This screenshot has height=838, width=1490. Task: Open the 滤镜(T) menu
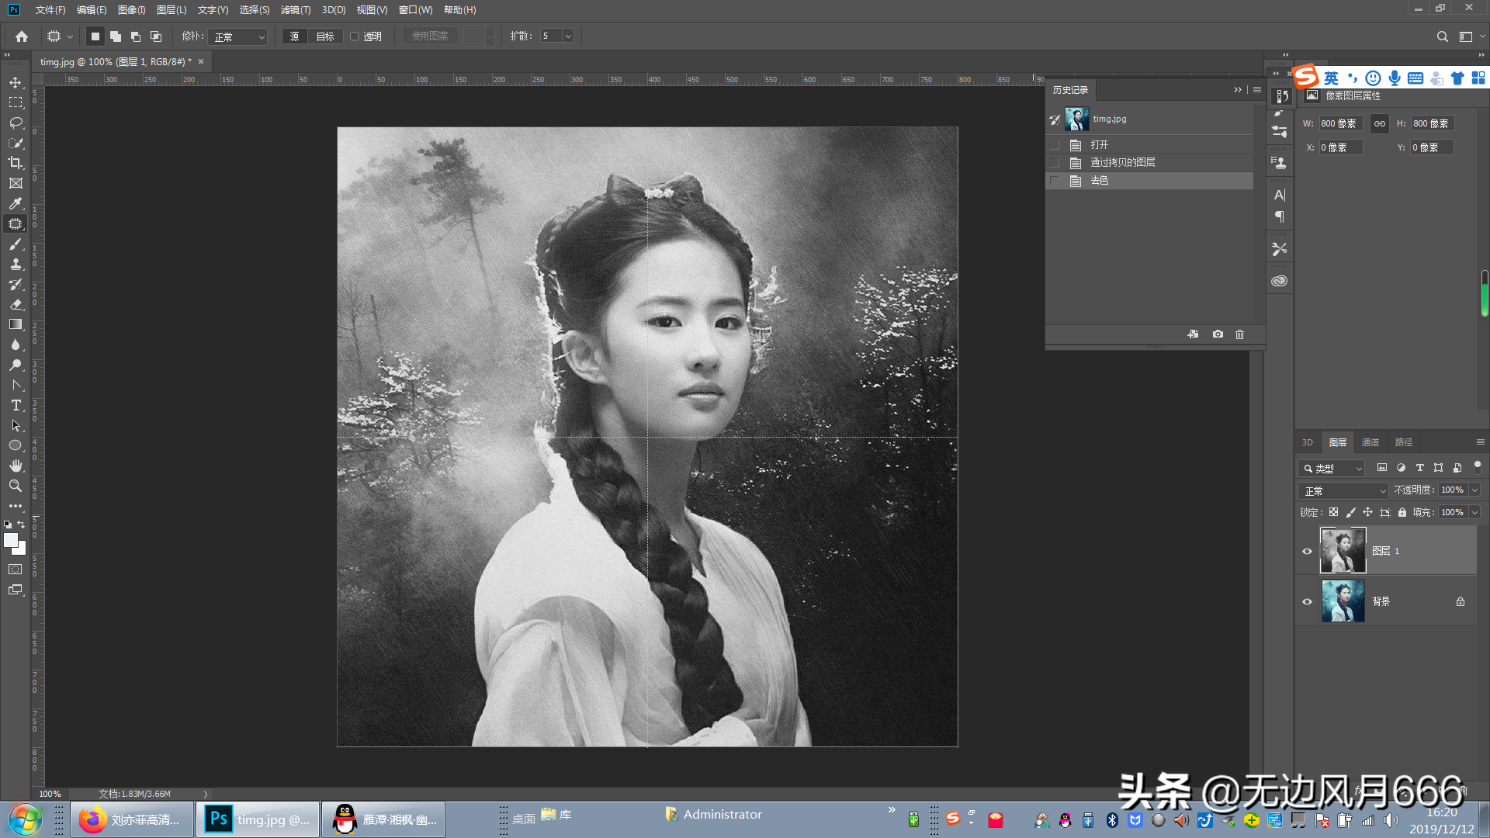[x=295, y=10]
